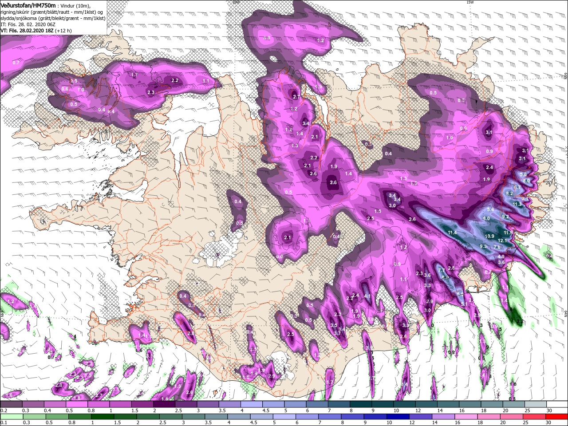This screenshot has height=426, width=568.
Task: Click the 9.3 precipitation value on map
Action: click(x=483, y=246)
